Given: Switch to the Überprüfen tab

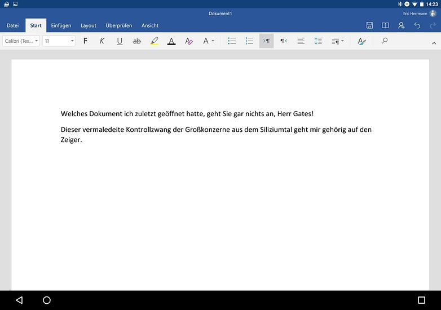Looking at the screenshot, I should [118, 25].
